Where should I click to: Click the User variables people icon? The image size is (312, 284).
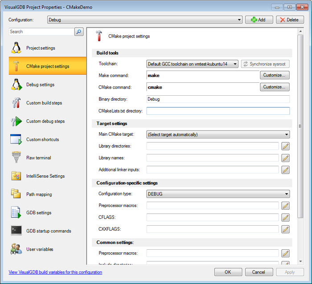point(16,249)
